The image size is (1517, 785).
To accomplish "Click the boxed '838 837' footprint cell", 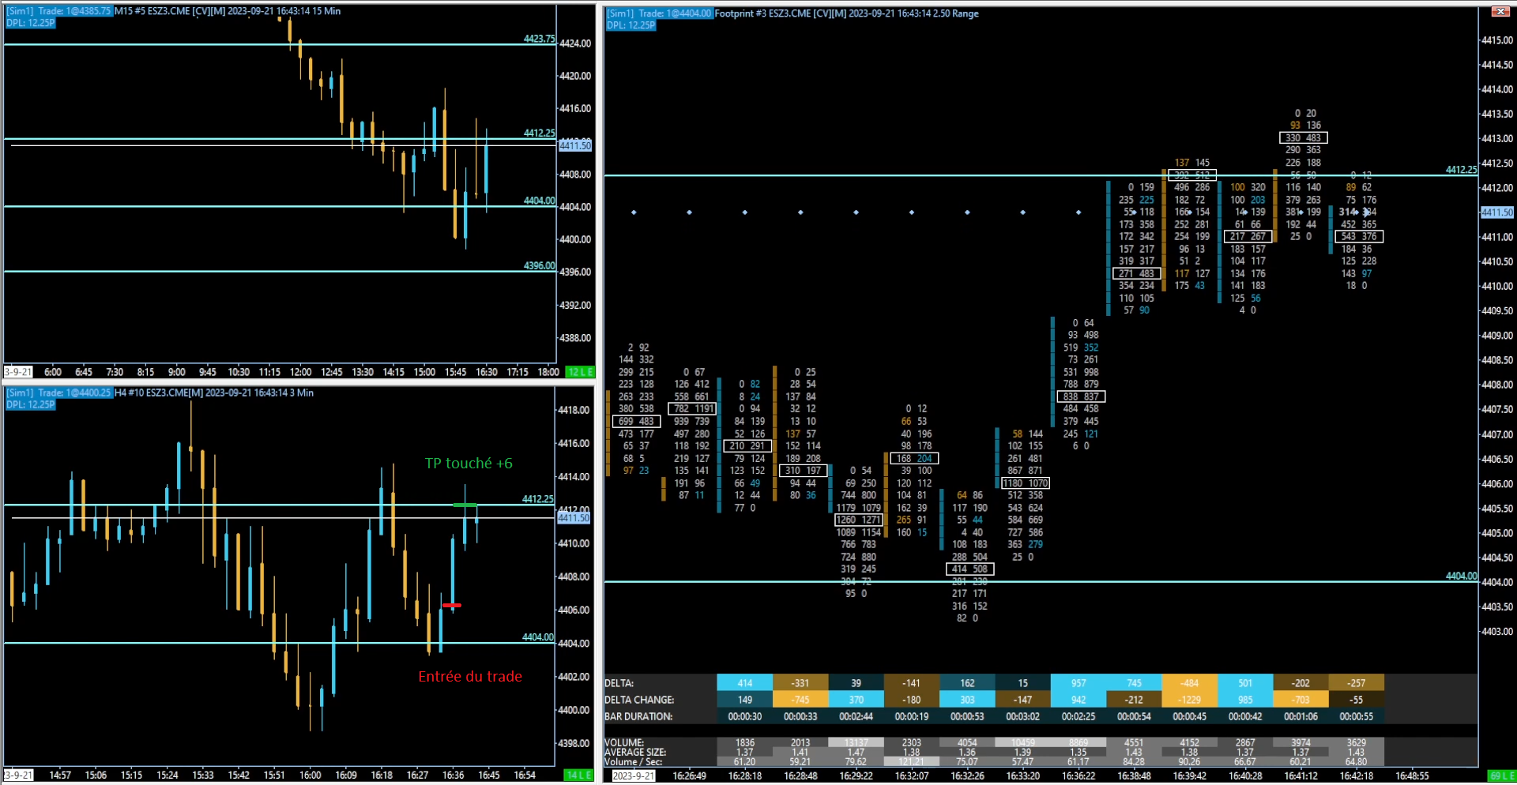I will tap(1081, 396).
